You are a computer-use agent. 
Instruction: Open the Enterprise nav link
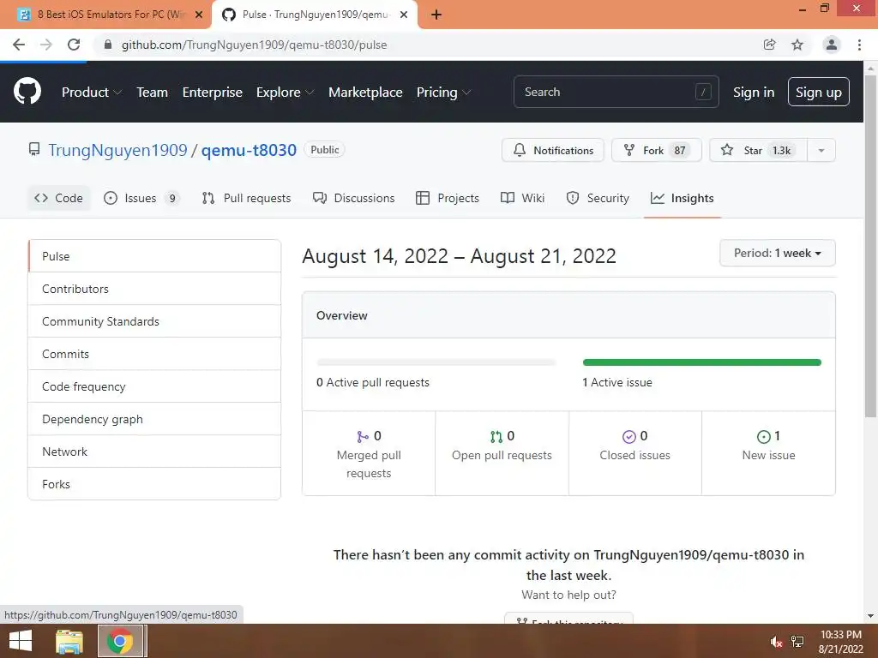[213, 93]
